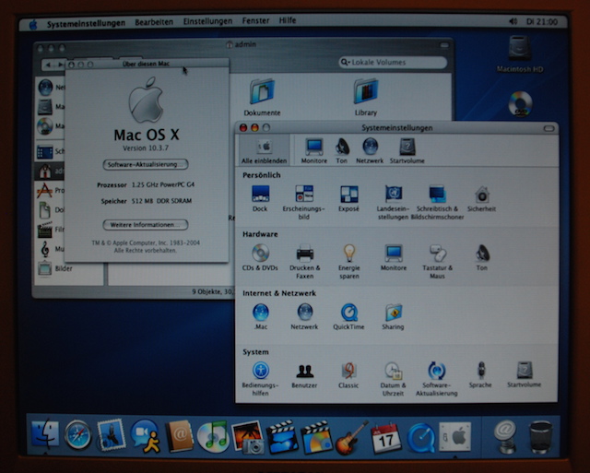Screen dimensions: 590x473
Task: Open the DVD disc on the desktop
Action: pyautogui.click(x=520, y=103)
